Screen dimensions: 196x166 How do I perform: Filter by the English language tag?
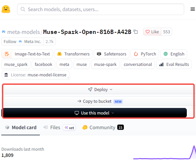(x=174, y=54)
